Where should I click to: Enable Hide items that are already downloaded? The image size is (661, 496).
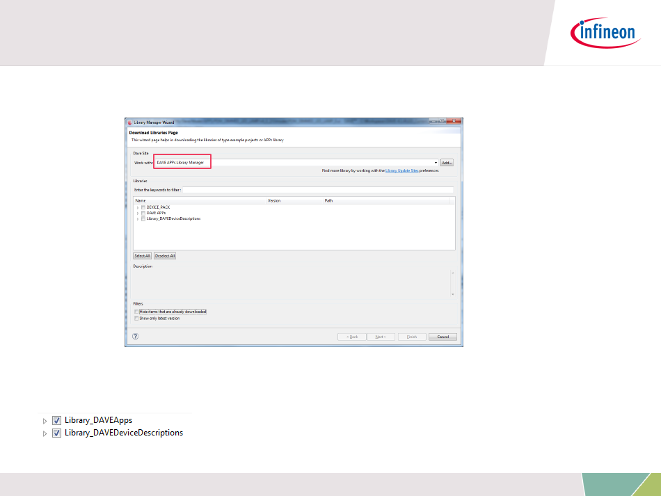click(x=136, y=312)
